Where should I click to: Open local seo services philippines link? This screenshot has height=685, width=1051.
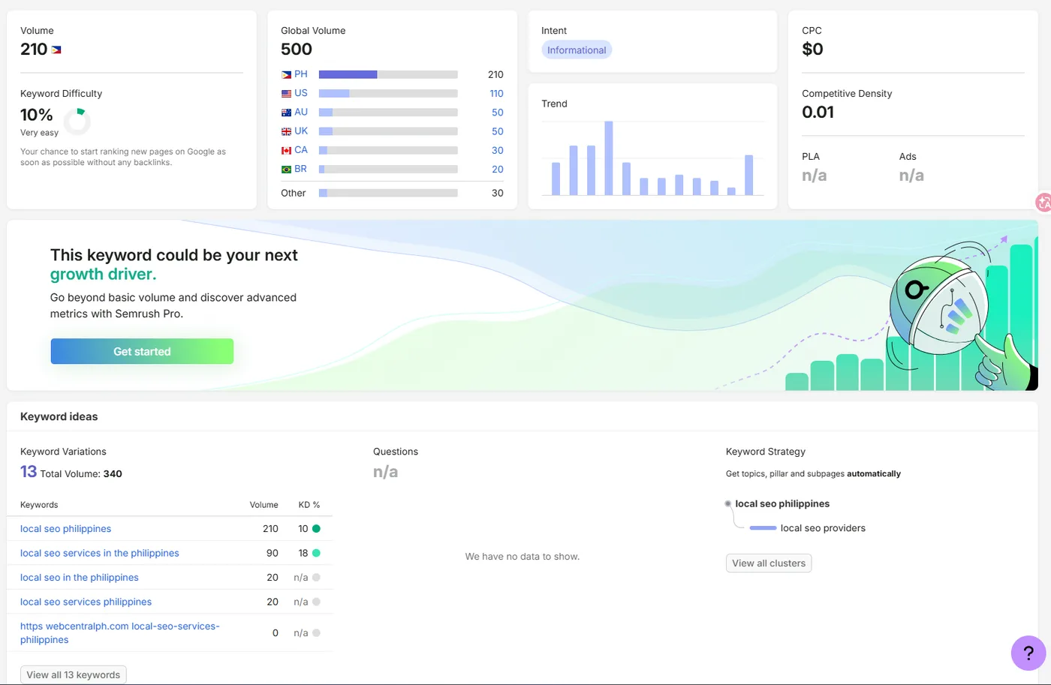86,602
